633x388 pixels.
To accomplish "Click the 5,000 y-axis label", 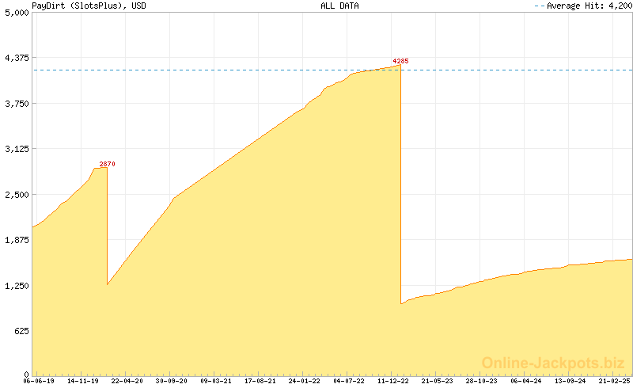I will pyautogui.click(x=16, y=13).
